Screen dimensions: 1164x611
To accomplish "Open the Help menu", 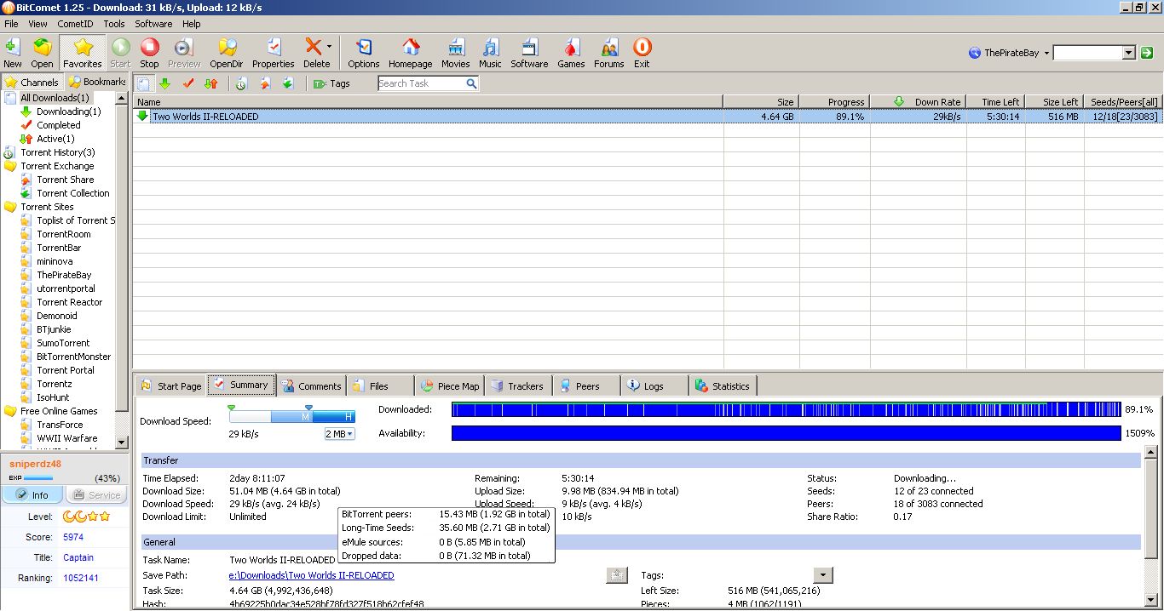I will coord(192,24).
